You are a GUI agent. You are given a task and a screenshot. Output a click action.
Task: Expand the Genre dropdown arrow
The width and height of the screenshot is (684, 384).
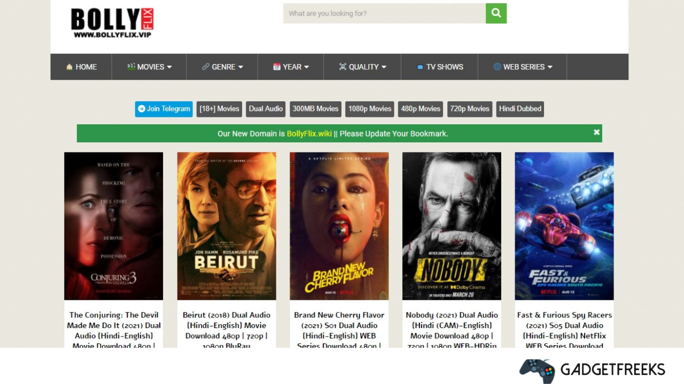240,67
